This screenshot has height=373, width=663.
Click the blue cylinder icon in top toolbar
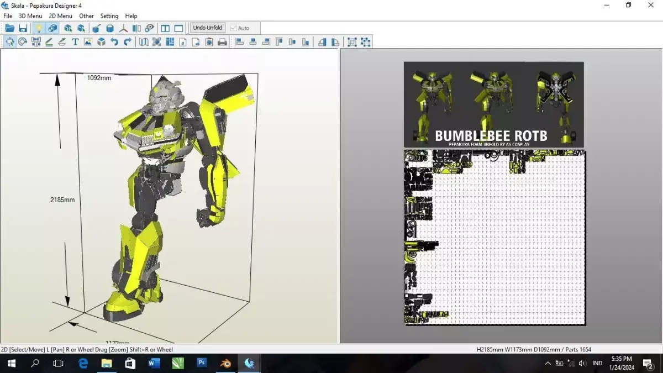pos(110,28)
